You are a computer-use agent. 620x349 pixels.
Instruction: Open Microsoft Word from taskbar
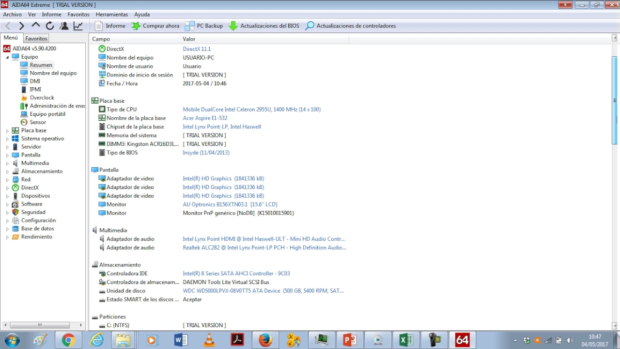pos(181,340)
